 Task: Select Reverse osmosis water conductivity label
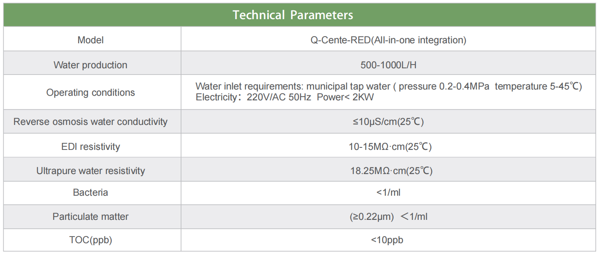tap(91, 122)
